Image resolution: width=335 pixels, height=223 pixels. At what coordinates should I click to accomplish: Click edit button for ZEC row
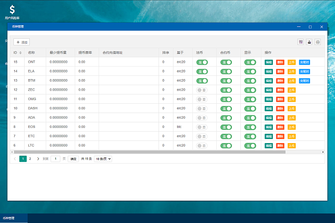269,90
